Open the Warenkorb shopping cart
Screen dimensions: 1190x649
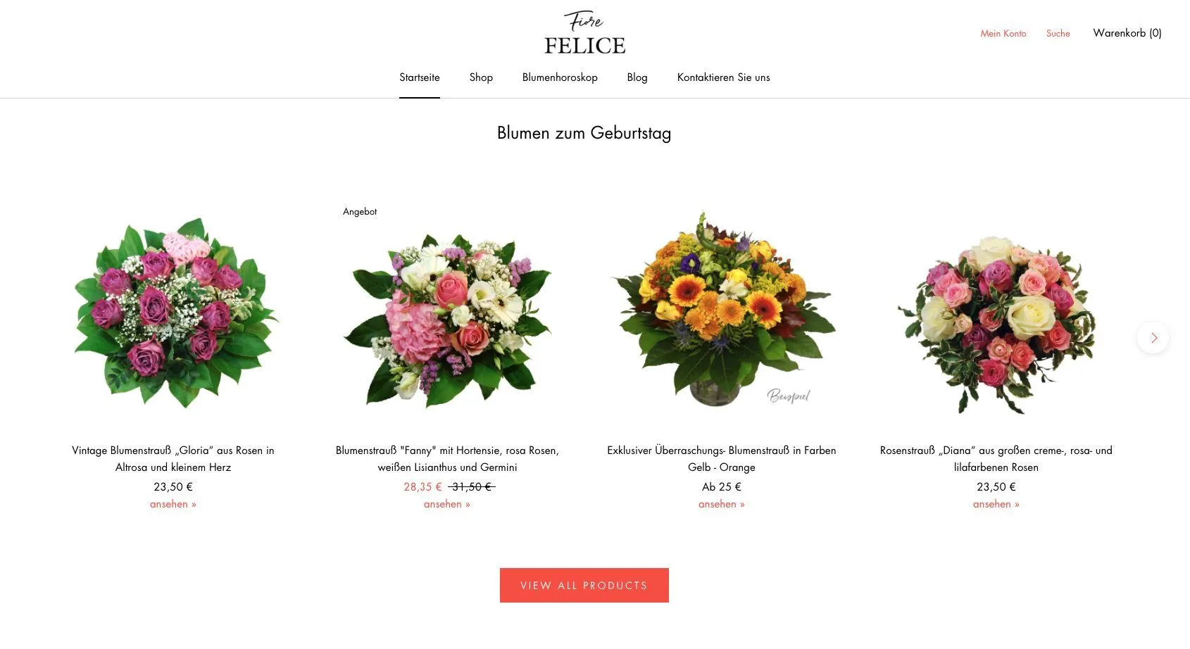1127,32
